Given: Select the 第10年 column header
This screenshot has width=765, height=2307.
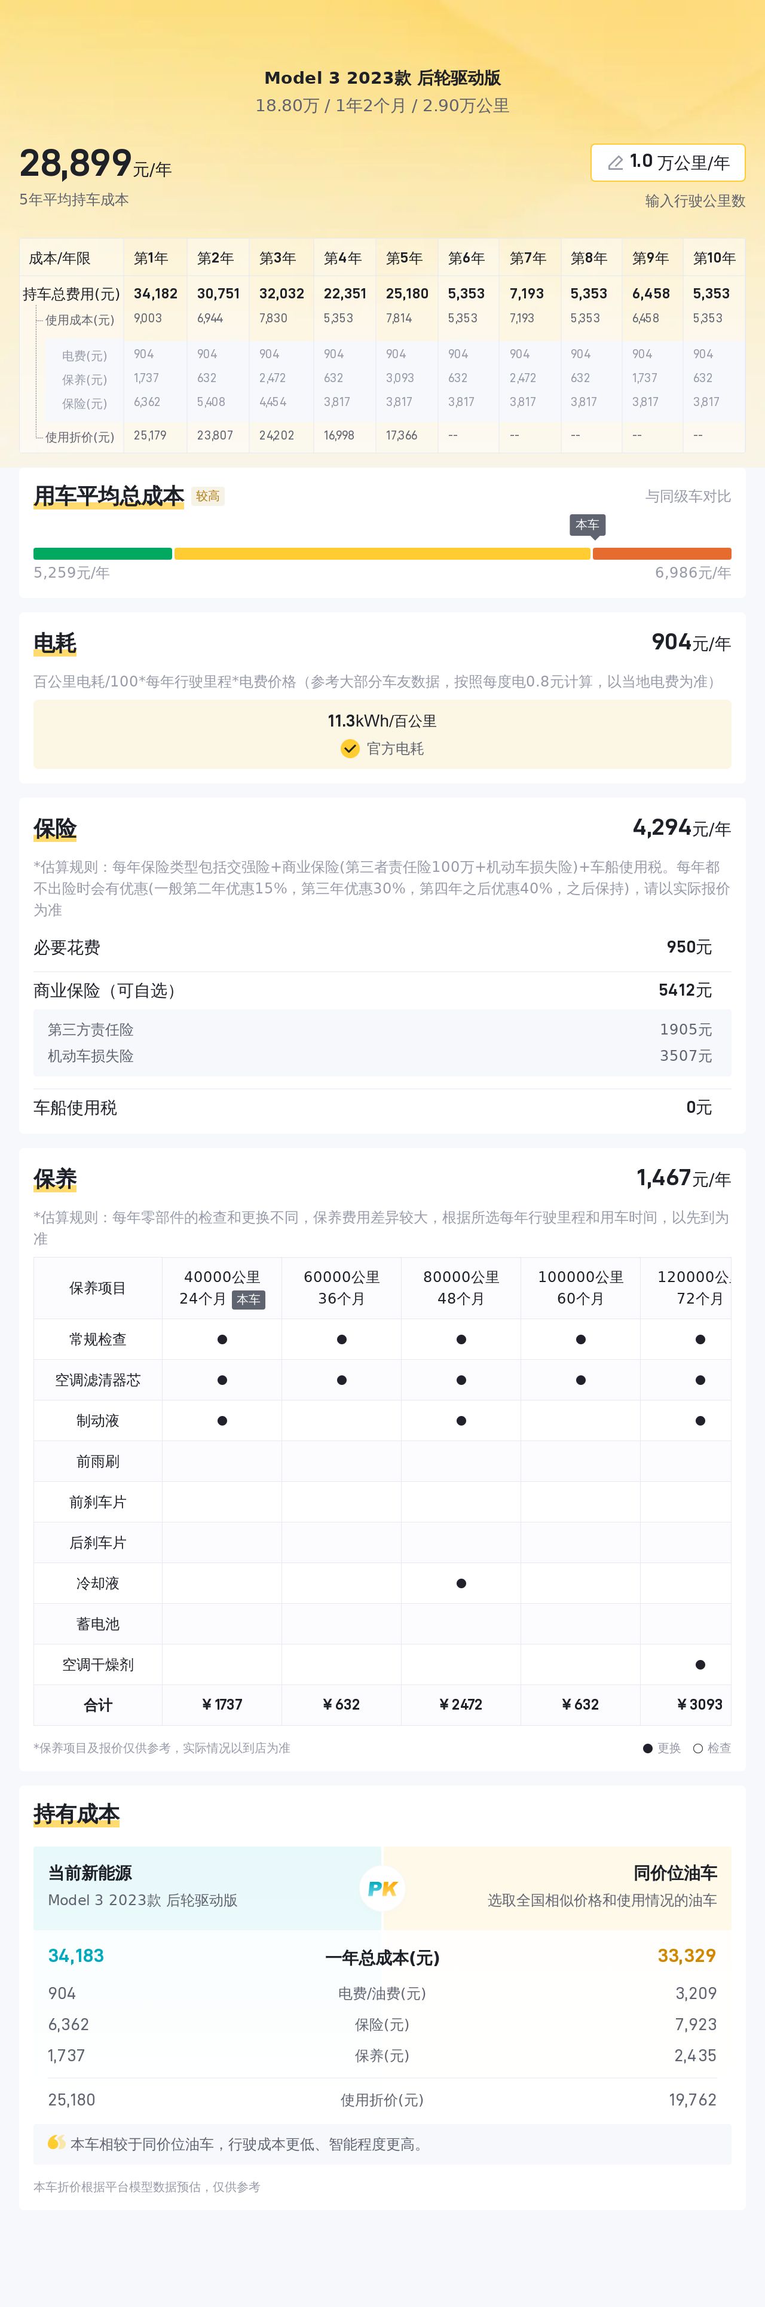Looking at the screenshot, I should (714, 258).
